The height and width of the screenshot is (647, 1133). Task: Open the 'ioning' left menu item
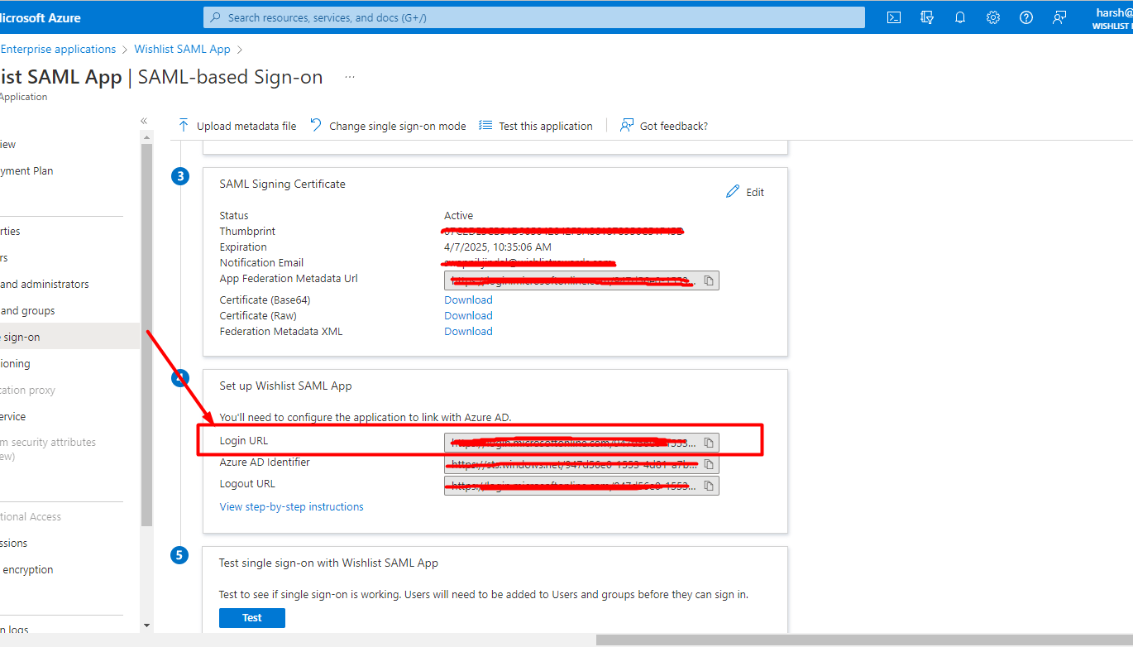pyautogui.click(x=15, y=363)
